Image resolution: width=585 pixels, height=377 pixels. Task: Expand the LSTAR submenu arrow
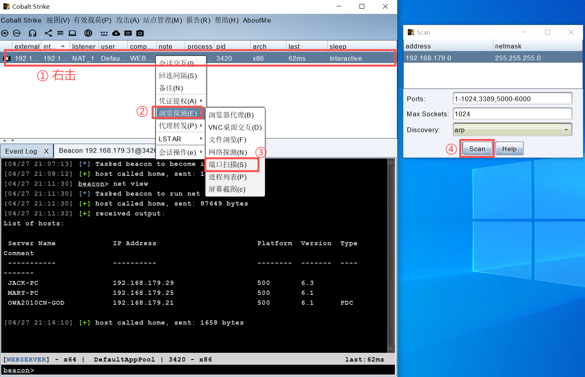[201, 139]
